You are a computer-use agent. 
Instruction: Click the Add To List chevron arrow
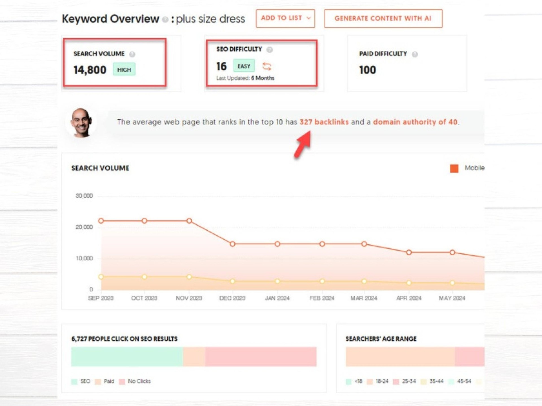pos(309,18)
